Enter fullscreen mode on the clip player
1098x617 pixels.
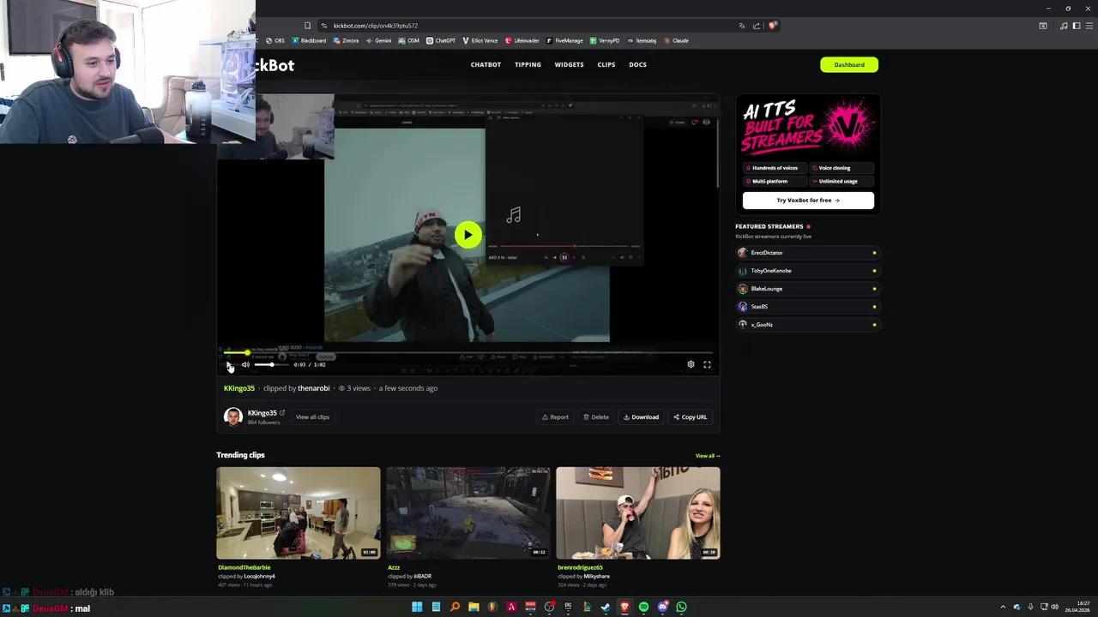tap(707, 364)
